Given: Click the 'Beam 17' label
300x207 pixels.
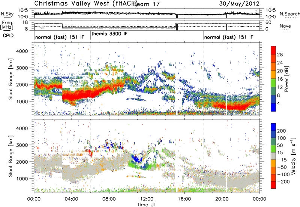Looking at the screenshot, I should point(146,4).
